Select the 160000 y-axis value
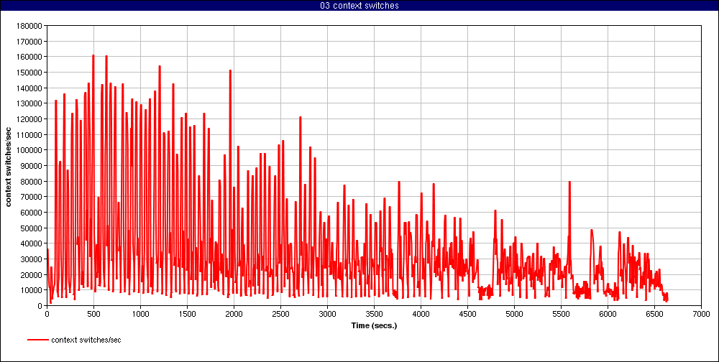This screenshot has height=362, width=719. click(29, 57)
